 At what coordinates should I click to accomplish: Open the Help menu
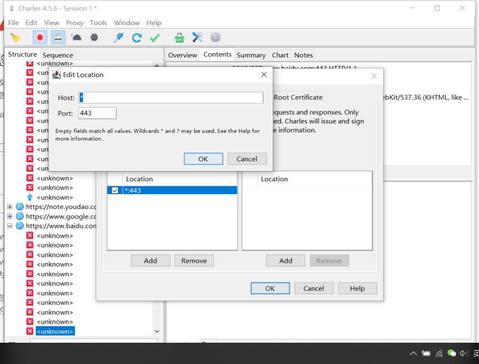pos(153,23)
